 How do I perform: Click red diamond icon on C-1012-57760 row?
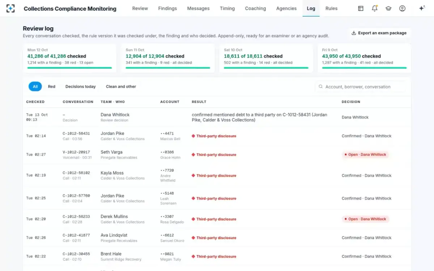(193, 198)
